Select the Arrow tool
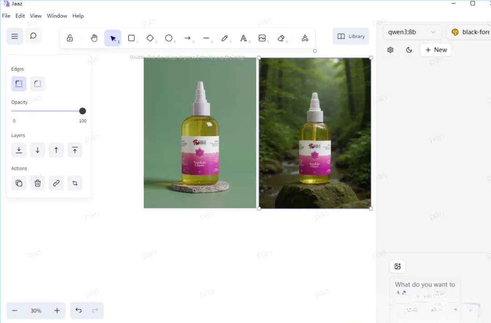The image size is (491, 323). click(188, 38)
